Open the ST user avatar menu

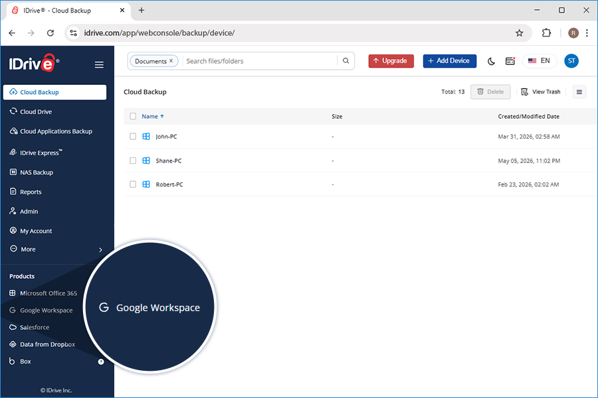[x=571, y=61]
